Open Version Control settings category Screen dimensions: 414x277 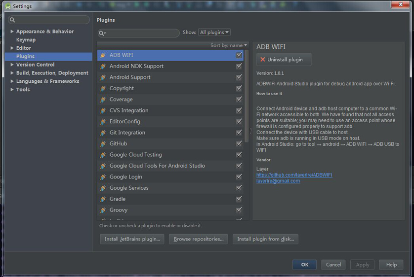[36, 65]
